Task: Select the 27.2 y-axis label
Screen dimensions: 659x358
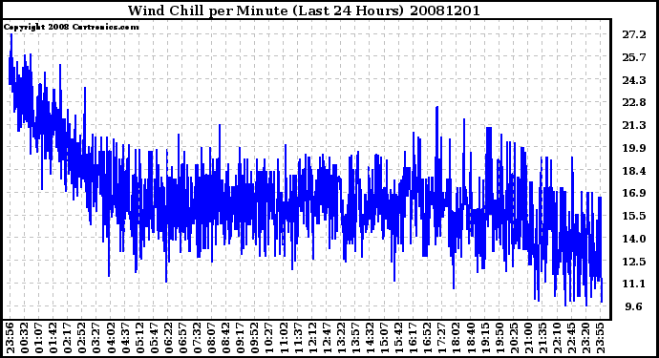Action: [634, 35]
